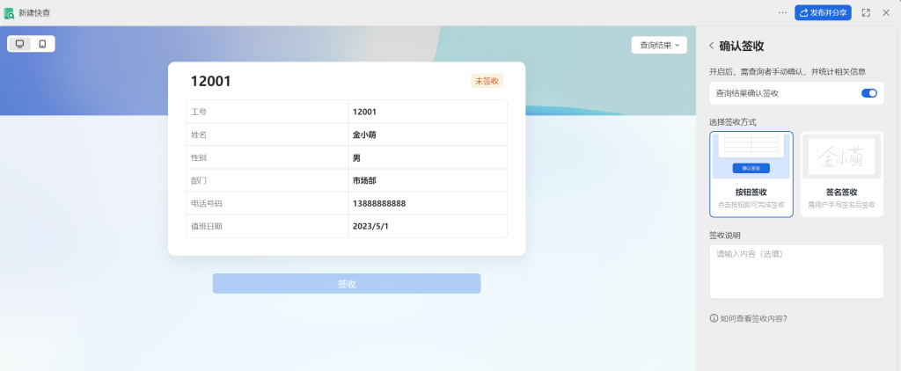This screenshot has width=901, height=371.
Task: Disable the 查询结果确认签收 switch
Action: 868,92
